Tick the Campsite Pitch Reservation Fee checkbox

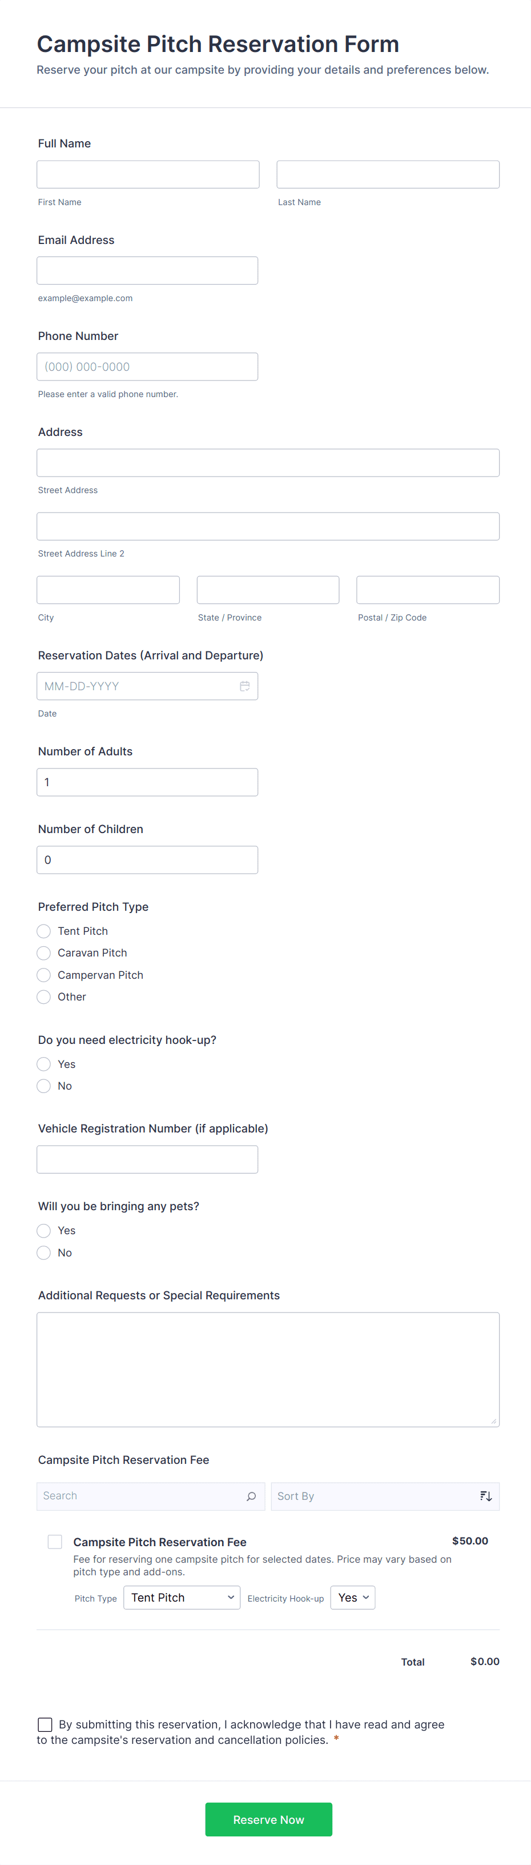[x=55, y=1542]
